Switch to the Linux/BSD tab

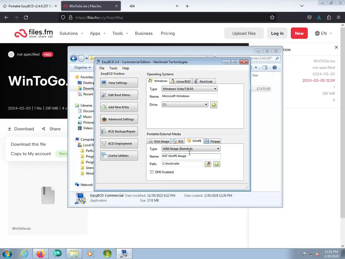point(181,81)
